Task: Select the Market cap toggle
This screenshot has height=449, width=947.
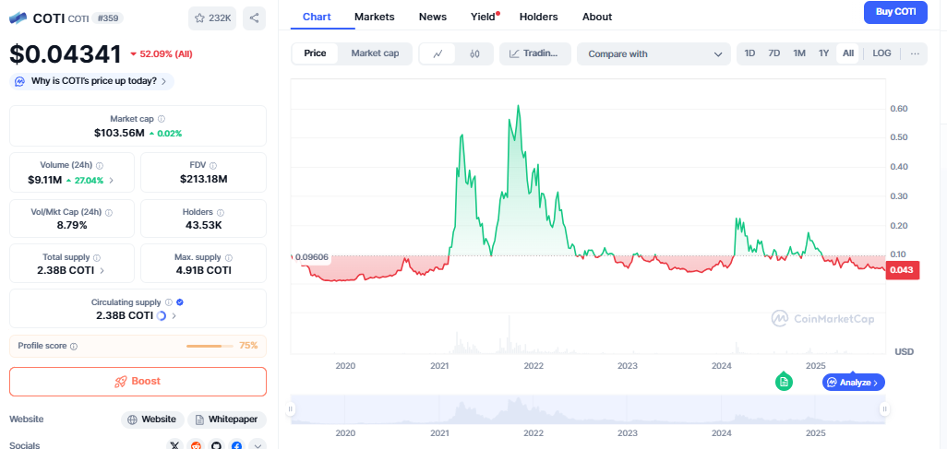Action: click(x=375, y=53)
